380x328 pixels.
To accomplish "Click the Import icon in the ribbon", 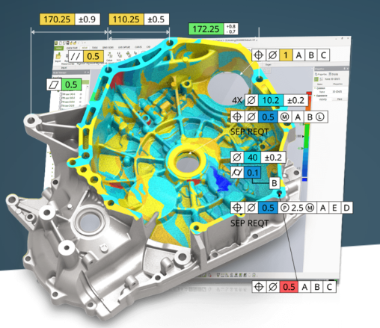I will point(58,56).
